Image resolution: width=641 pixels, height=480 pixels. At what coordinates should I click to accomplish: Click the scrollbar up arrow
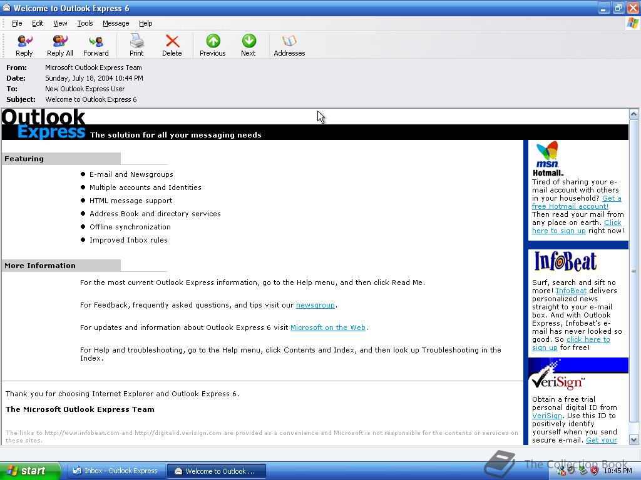click(633, 114)
